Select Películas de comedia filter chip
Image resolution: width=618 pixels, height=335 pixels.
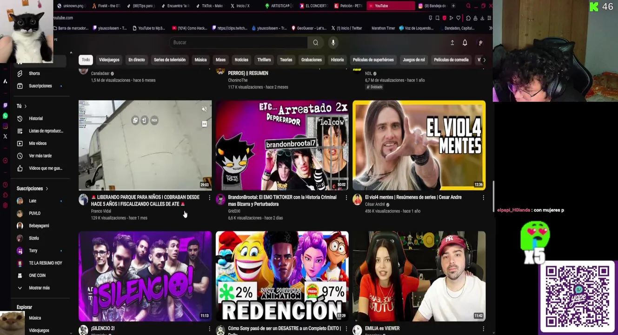(451, 60)
